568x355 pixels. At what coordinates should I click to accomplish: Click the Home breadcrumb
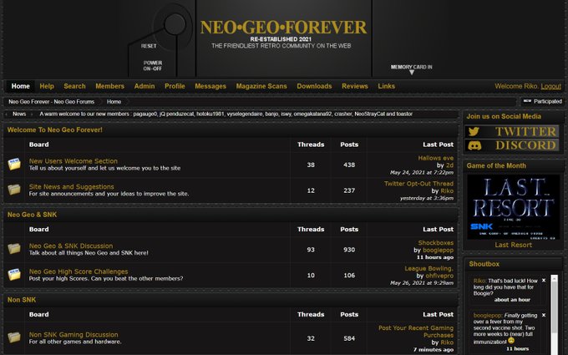[x=114, y=102]
